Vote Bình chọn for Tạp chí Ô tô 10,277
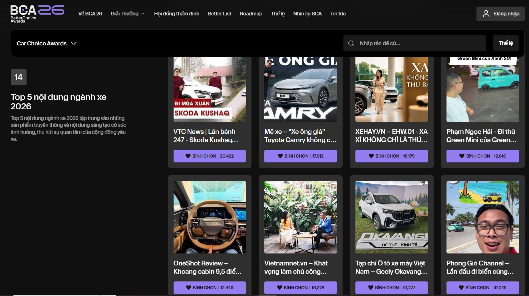The image size is (529, 296). [392, 288]
